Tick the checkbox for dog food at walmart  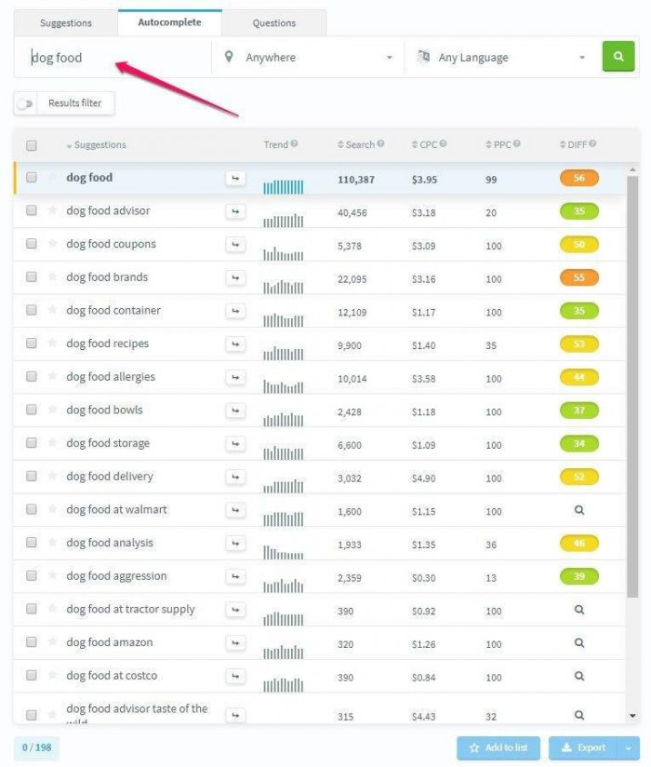click(x=32, y=509)
